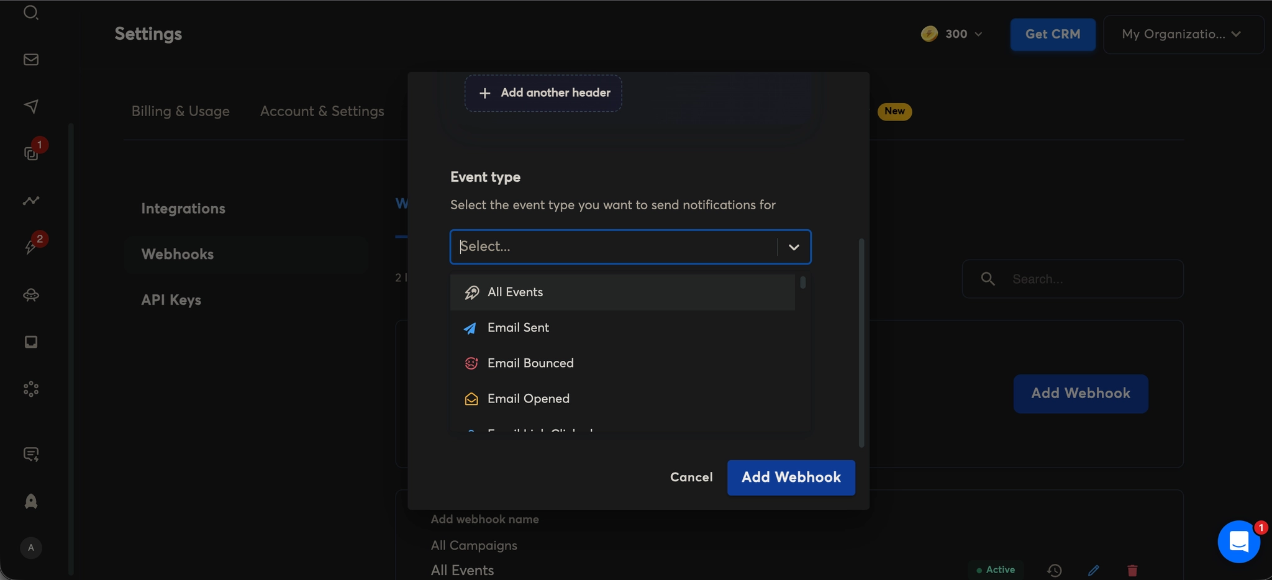
Task: Open the My Organization dropdown
Action: point(1183,34)
